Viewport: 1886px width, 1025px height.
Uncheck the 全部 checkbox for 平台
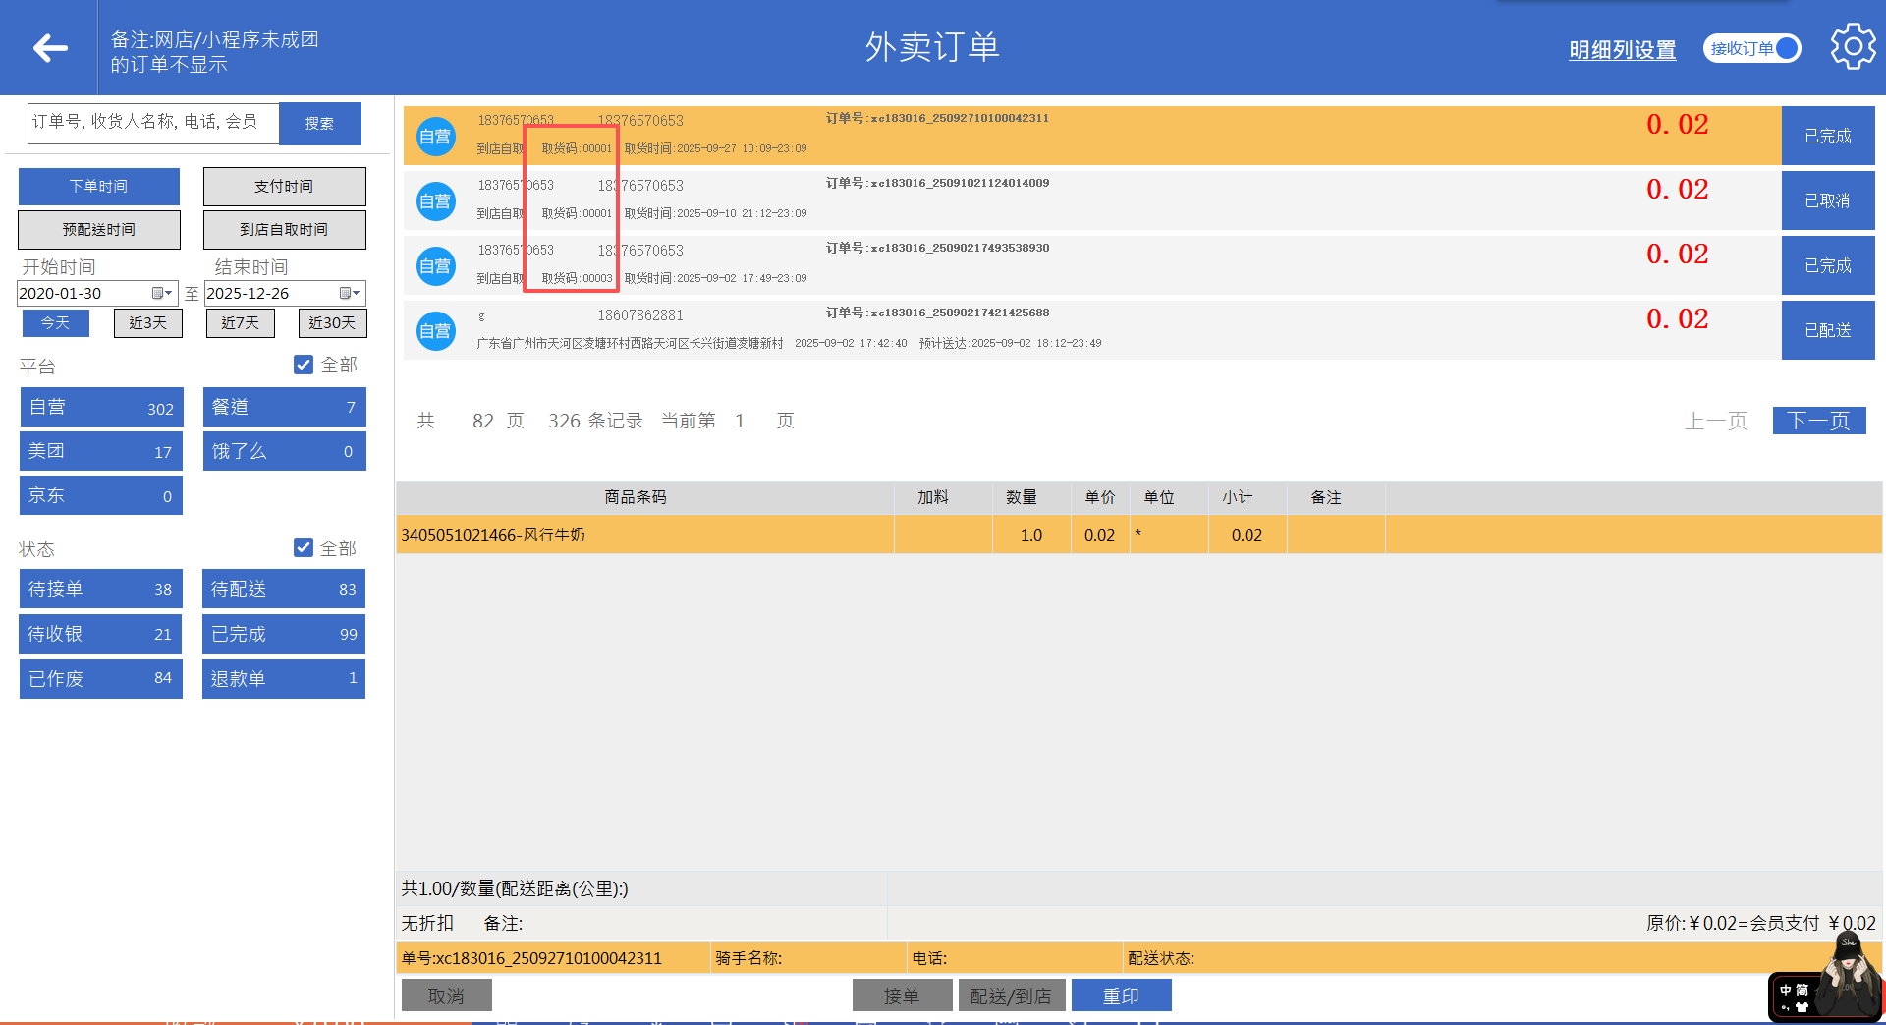(x=304, y=365)
